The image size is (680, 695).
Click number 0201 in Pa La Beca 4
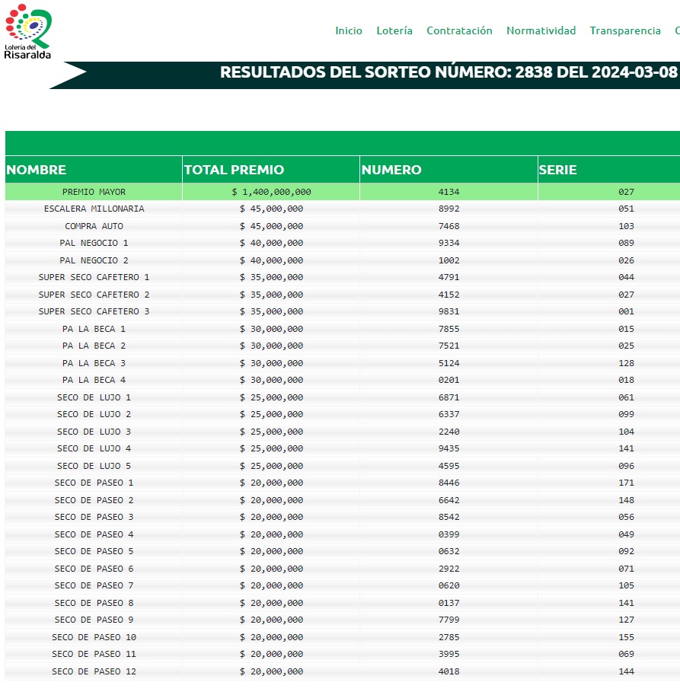pyautogui.click(x=449, y=380)
